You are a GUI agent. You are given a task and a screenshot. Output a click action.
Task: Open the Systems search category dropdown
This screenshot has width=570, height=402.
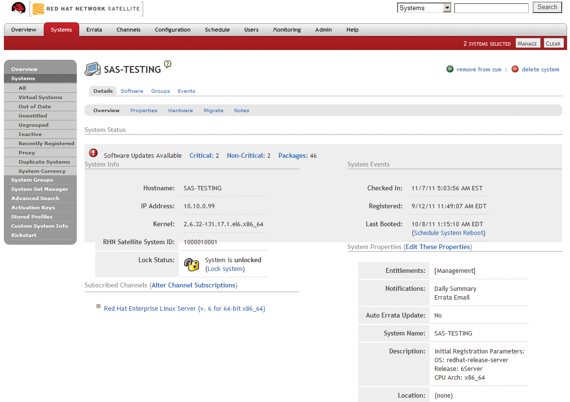coord(424,8)
